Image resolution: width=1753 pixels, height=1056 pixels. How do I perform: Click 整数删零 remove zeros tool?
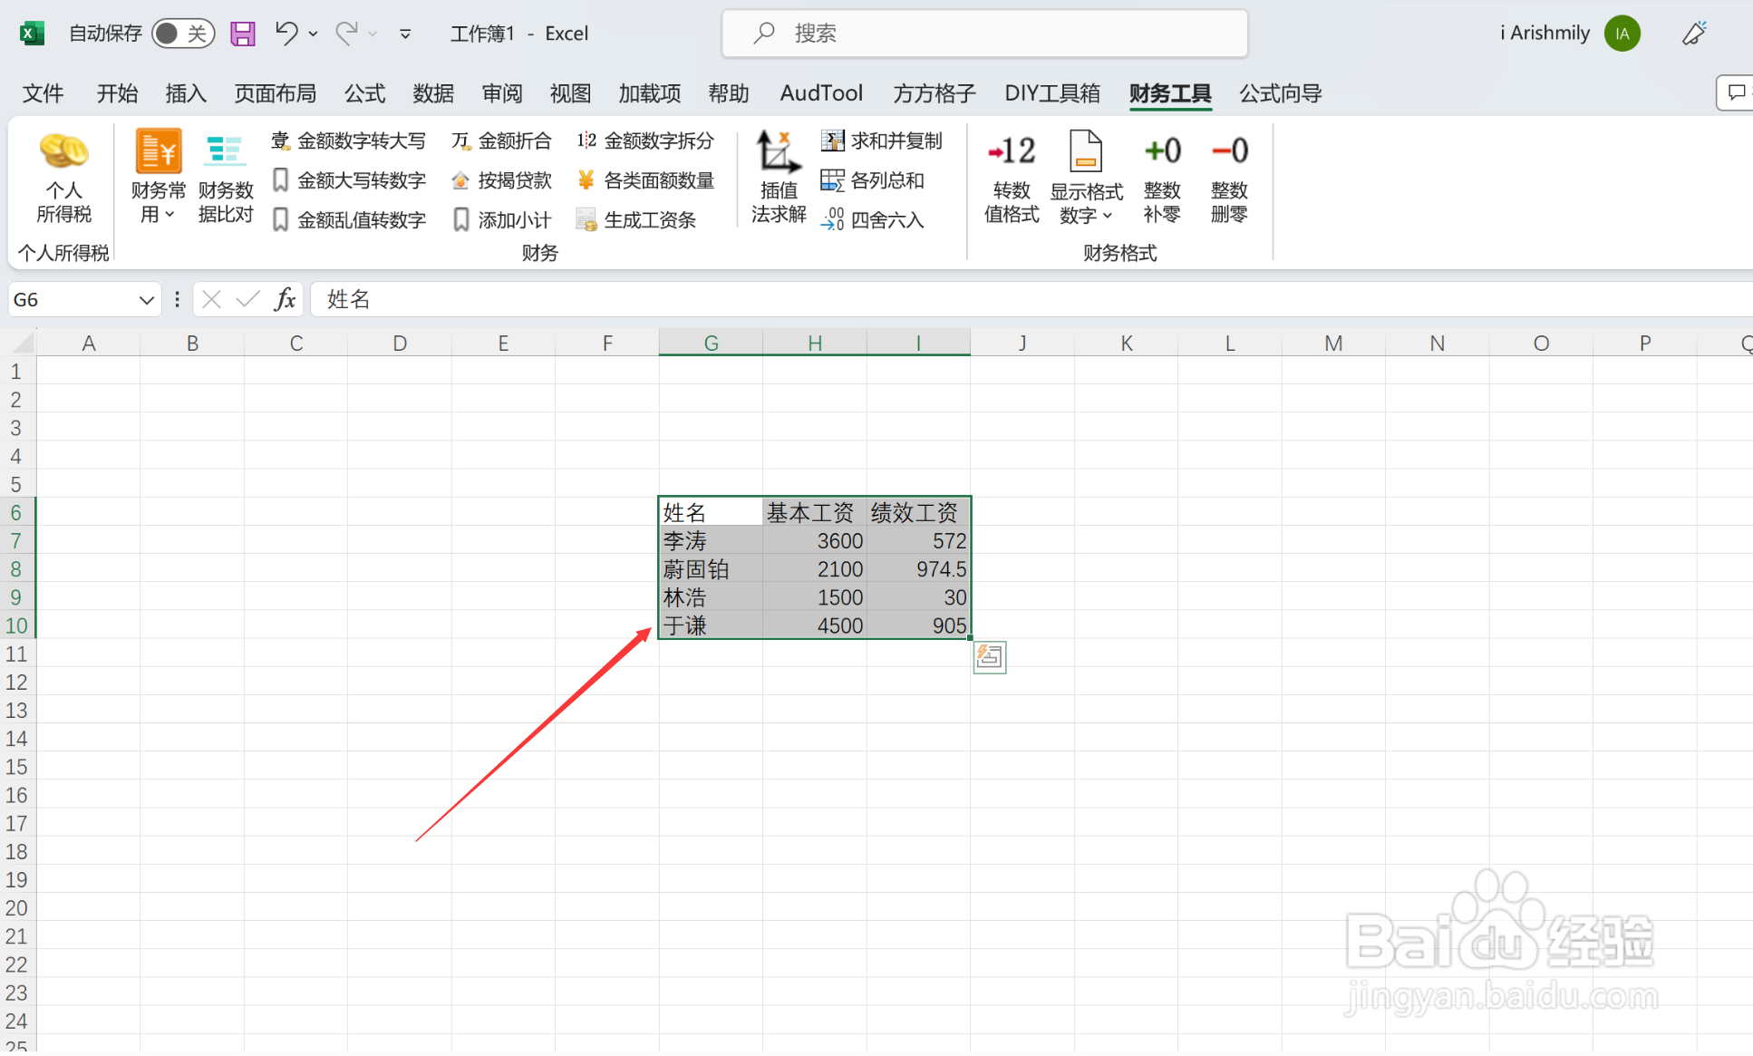1229,178
